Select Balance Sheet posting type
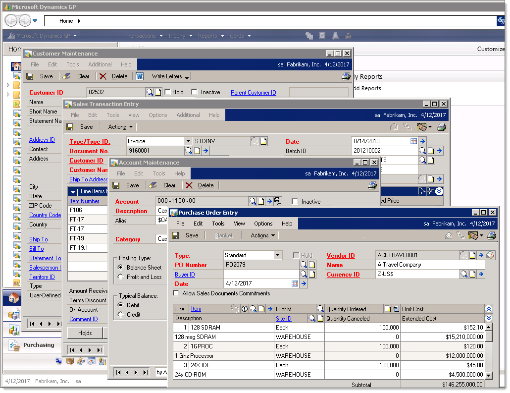Viewport: 510px width, 393px height. point(121,267)
